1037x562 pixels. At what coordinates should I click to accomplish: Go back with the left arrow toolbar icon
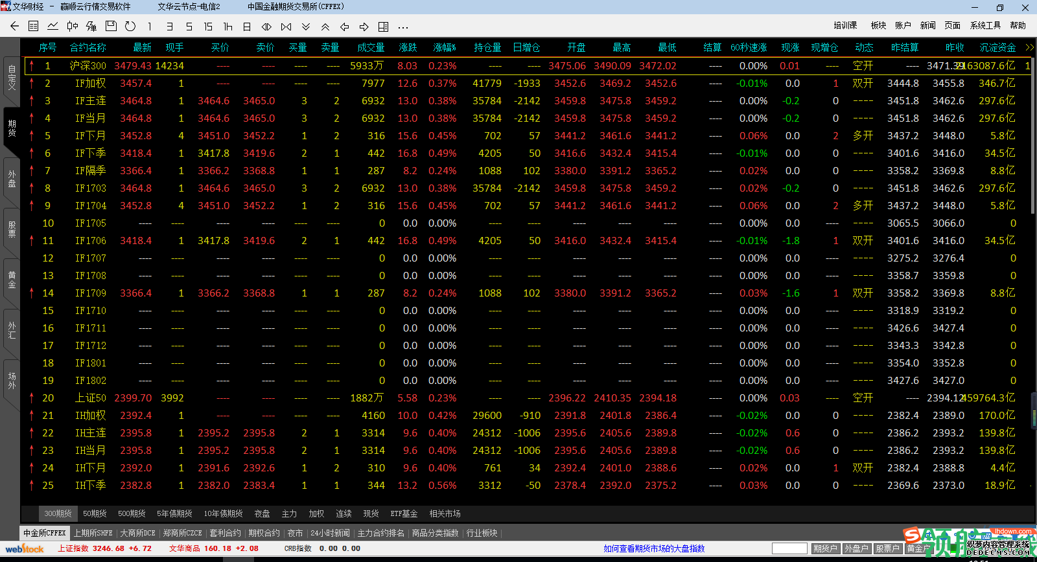[x=14, y=27]
